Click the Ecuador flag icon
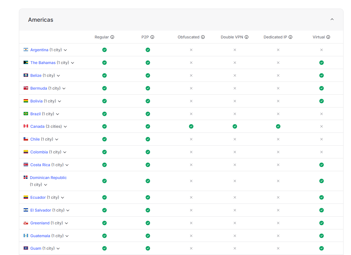 [26, 197]
